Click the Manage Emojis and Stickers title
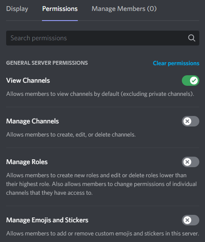Image resolution: width=205 pixels, height=242 pixels. pos(47,220)
